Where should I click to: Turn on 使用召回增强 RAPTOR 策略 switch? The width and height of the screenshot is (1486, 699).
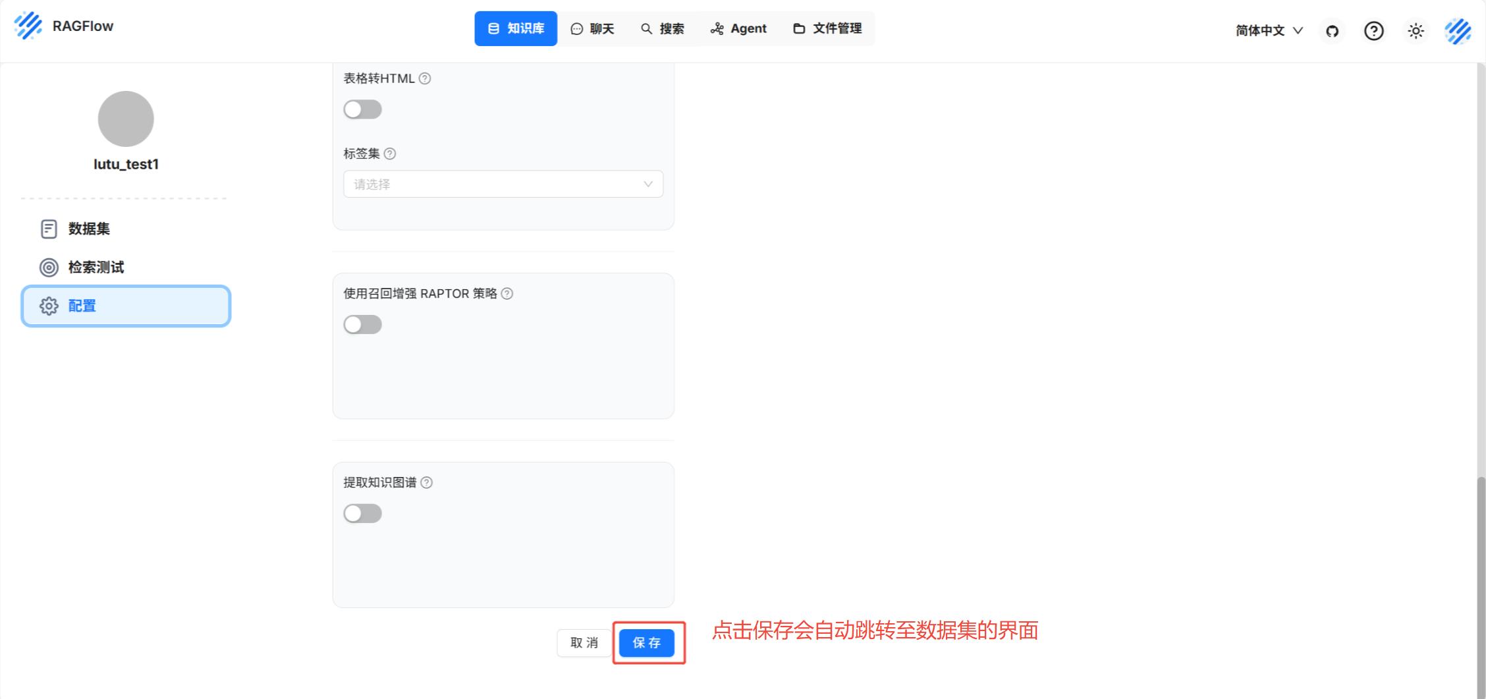point(362,325)
